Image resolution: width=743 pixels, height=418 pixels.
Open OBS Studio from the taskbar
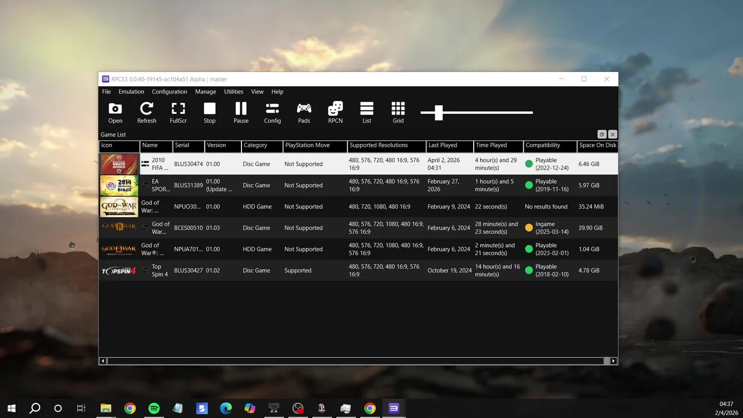[x=298, y=408]
